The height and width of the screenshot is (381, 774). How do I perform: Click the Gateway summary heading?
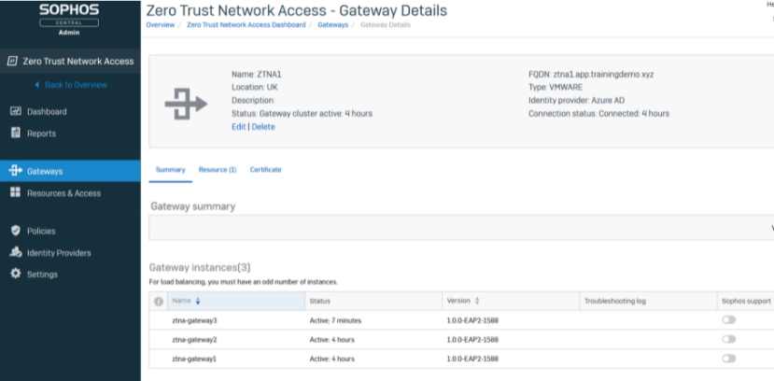(x=193, y=206)
